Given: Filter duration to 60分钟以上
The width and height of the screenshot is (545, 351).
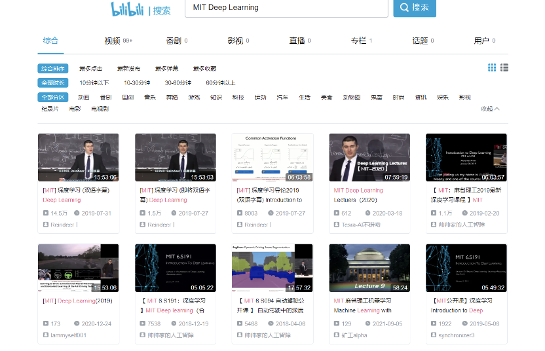Looking at the screenshot, I should click(x=220, y=83).
